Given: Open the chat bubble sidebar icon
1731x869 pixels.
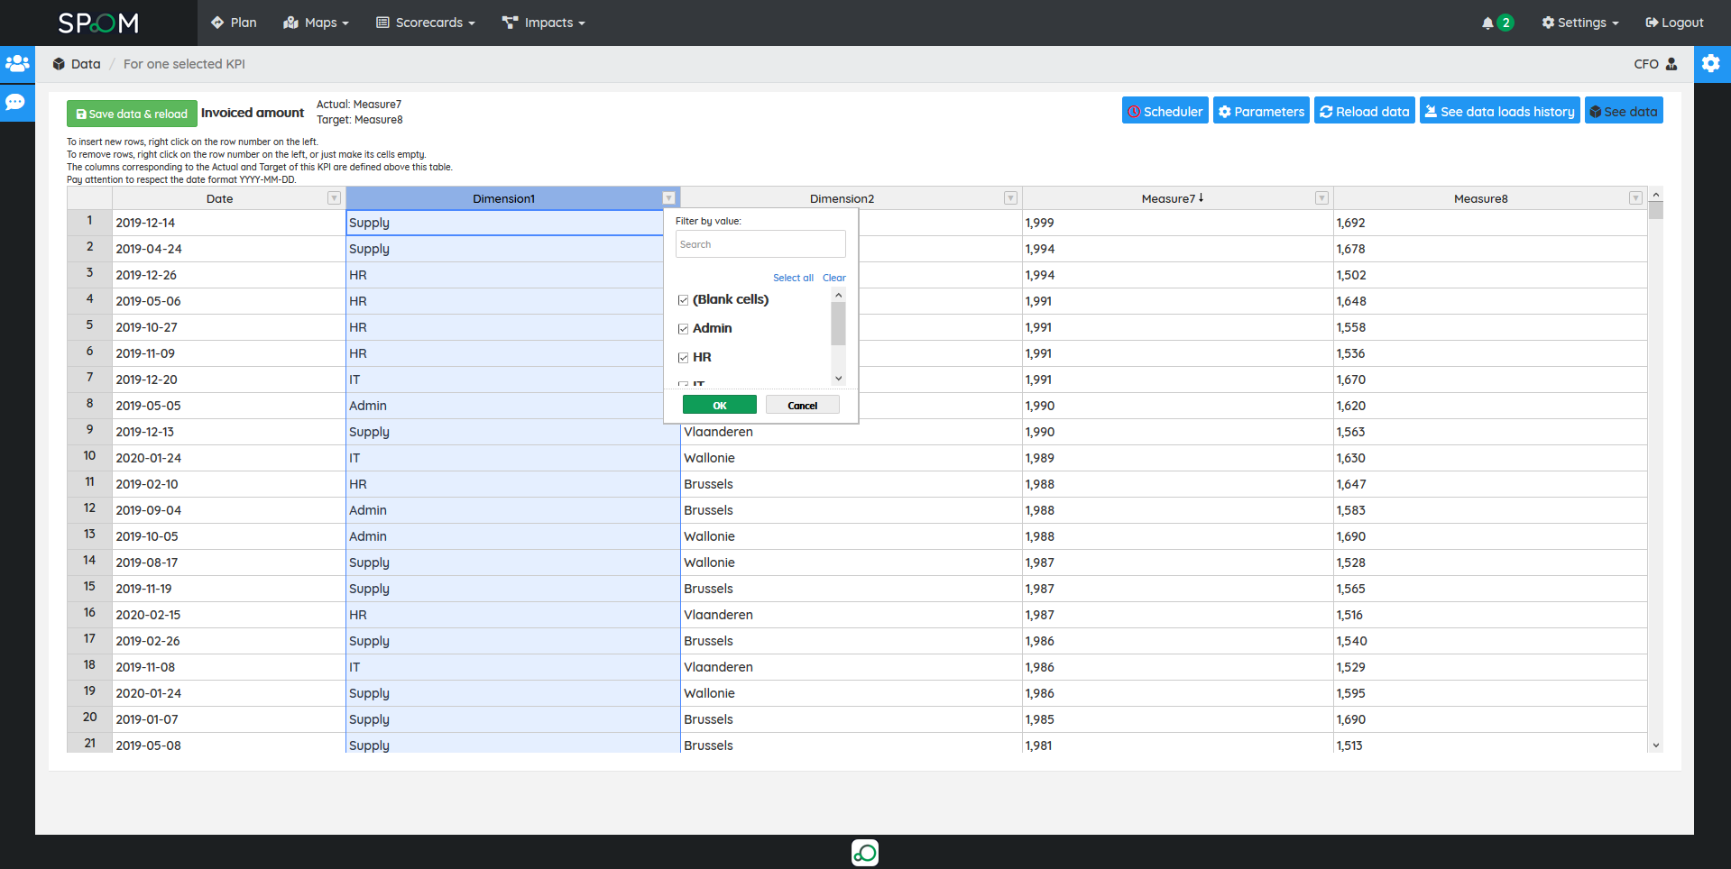Looking at the screenshot, I should click(x=16, y=102).
